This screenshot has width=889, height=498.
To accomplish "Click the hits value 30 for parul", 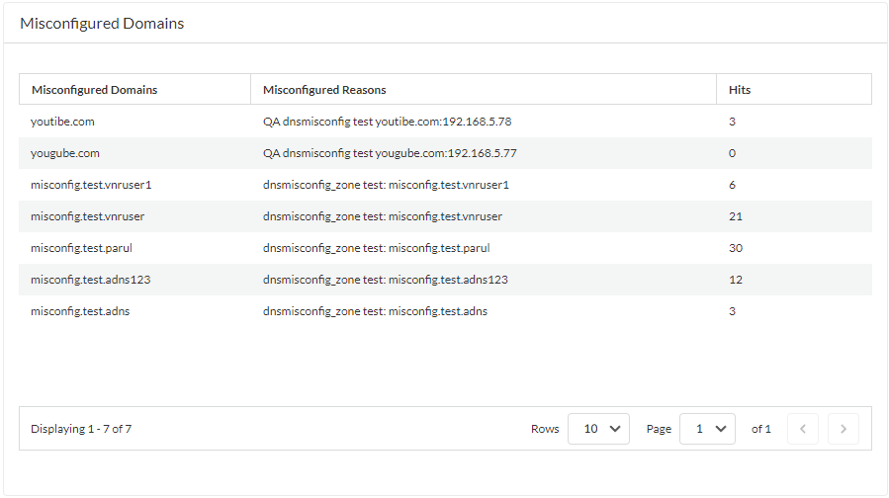I will pos(736,248).
